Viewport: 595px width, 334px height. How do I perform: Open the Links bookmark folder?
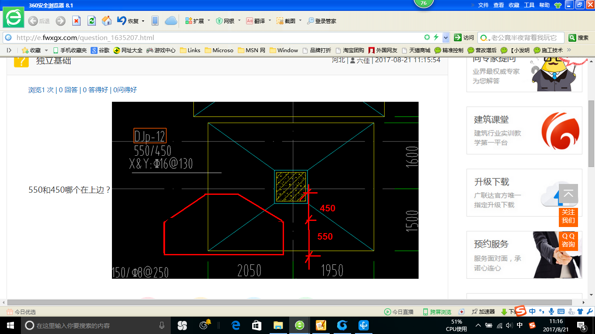click(190, 50)
